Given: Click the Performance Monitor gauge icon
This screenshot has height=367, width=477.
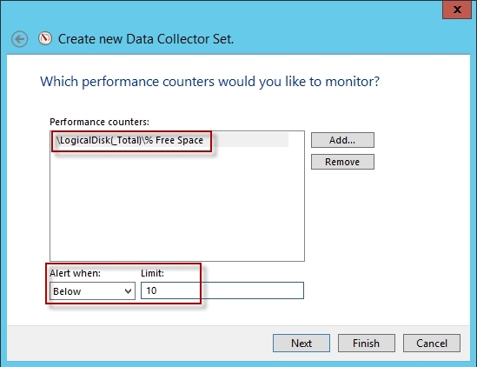Looking at the screenshot, I should [45, 38].
